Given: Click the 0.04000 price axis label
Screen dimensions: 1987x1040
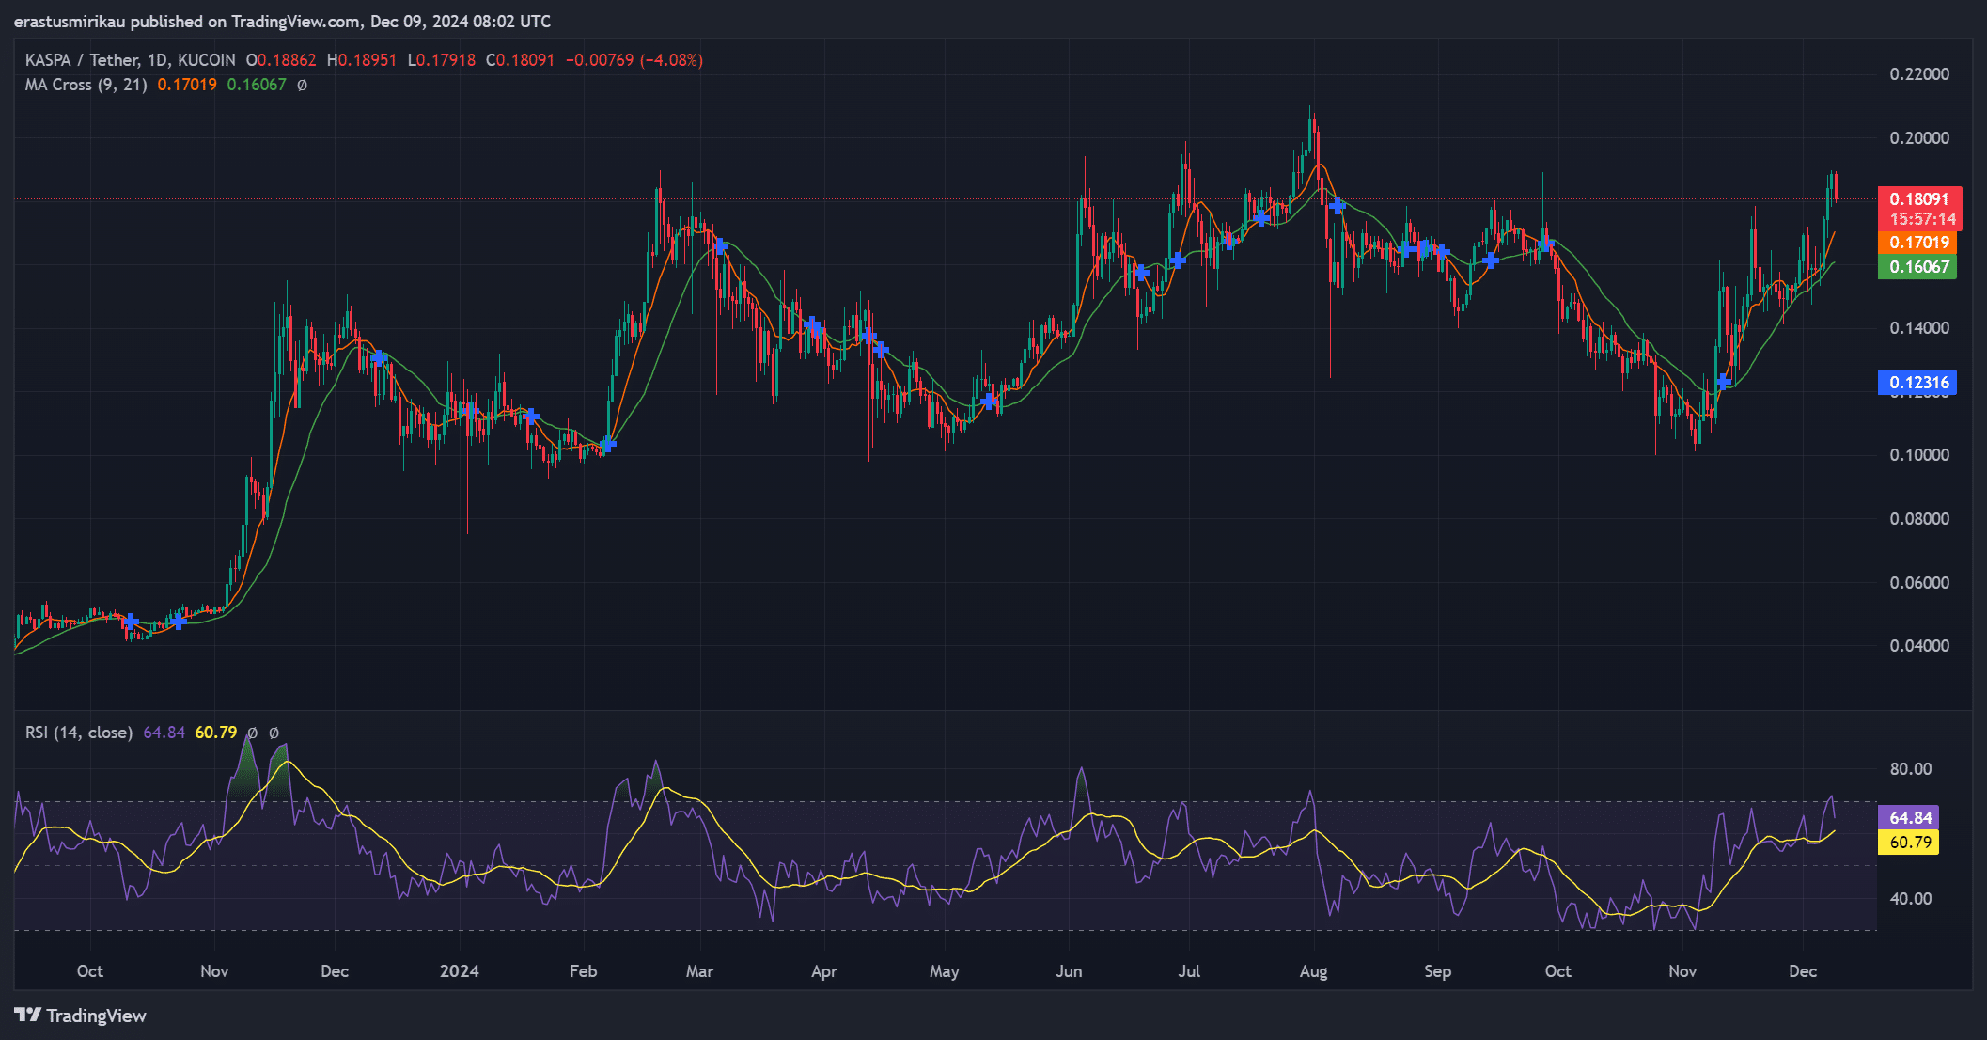Looking at the screenshot, I should tap(1919, 646).
